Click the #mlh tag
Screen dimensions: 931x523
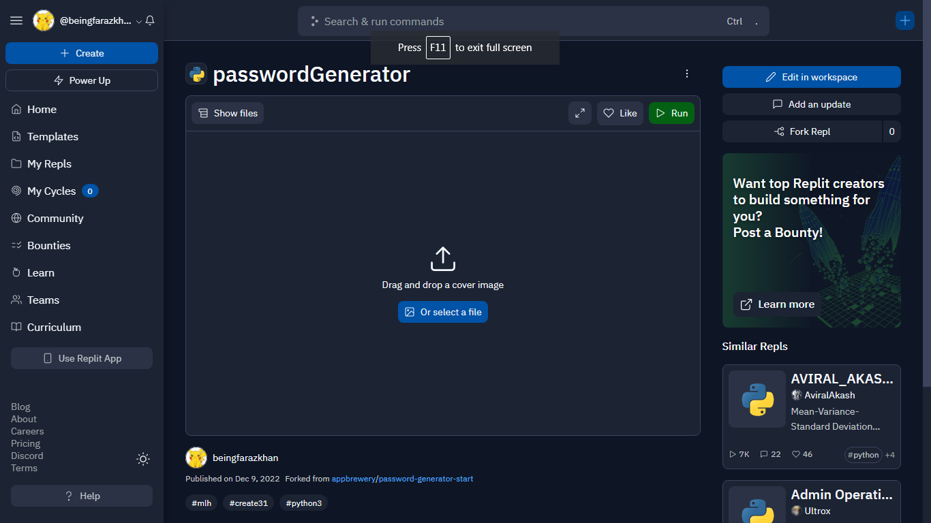pyautogui.click(x=202, y=503)
